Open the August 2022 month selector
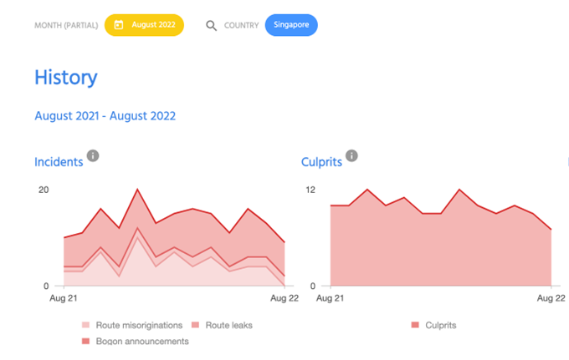Viewport: 569px width, 360px height. click(144, 25)
